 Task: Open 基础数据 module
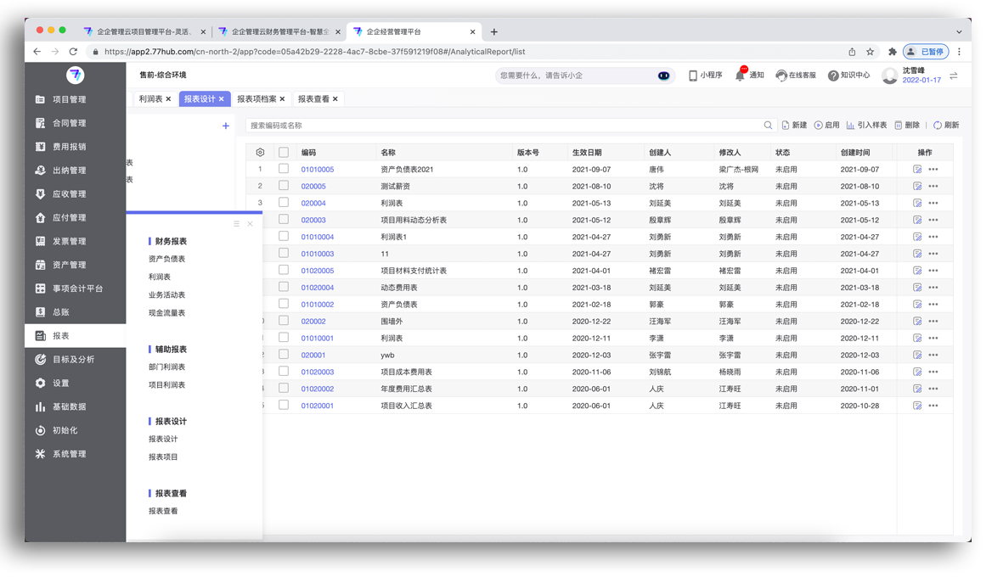(70, 407)
